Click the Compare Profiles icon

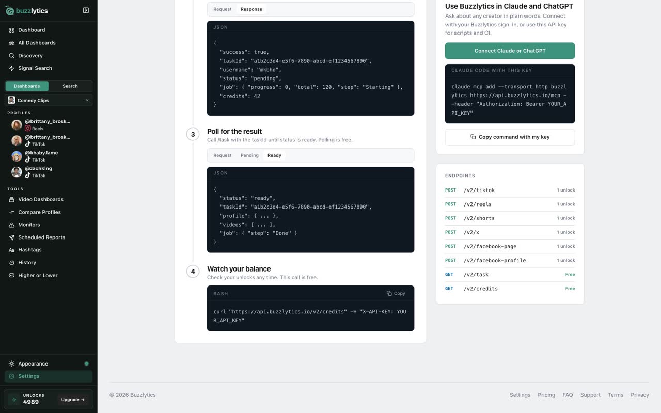[11, 212]
